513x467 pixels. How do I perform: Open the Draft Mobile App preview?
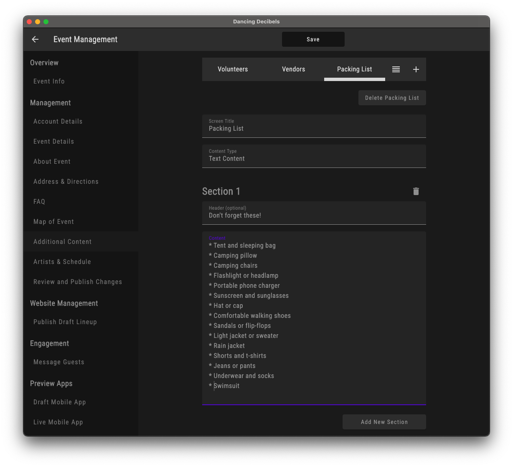click(x=59, y=402)
